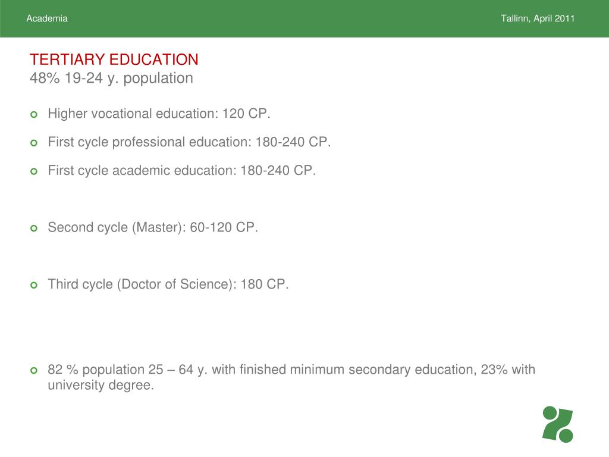Click First cycle academic education: 180-240 CP text
Viewport: 609px width, 457px height.
[x=182, y=170]
